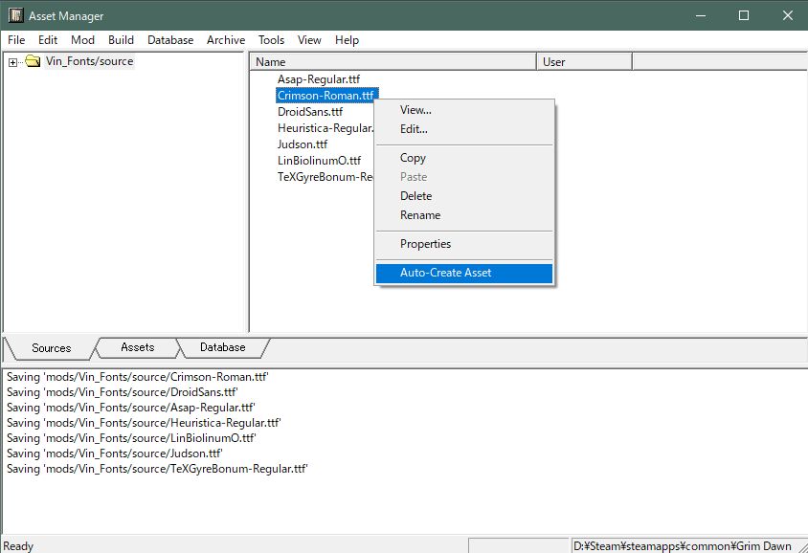
Task: Select Judson.ttf in the file list
Action: (303, 144)
